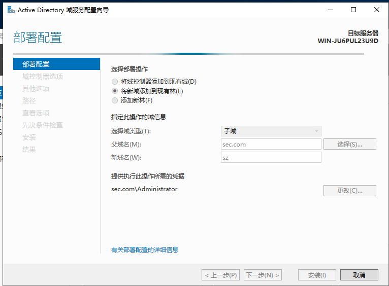Close the wizard with the X button
Viewport: 389px width, 286px height.
(x=376, y=10)
